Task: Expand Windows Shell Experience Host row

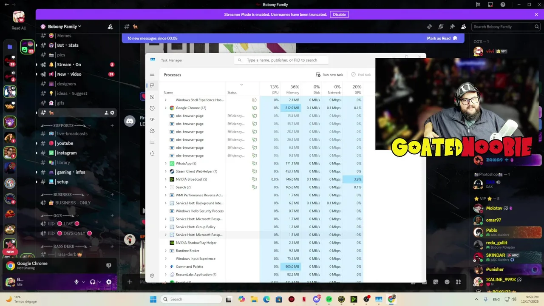Action: coord(166,100)
